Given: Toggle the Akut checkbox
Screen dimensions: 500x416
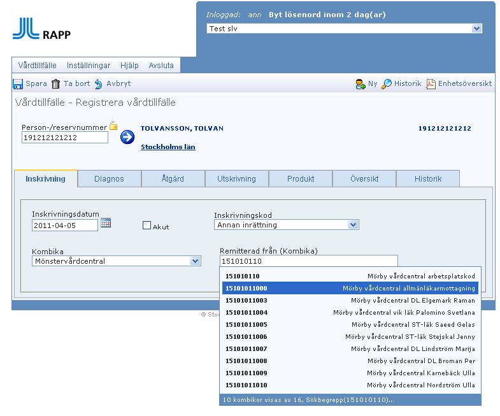Looking at the screenshot, I should coord(146,226).
